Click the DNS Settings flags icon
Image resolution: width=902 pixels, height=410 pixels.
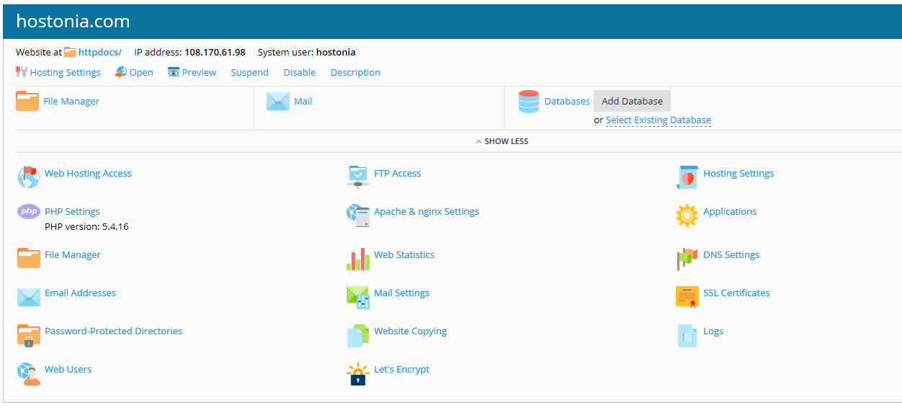tap(687, 258)
